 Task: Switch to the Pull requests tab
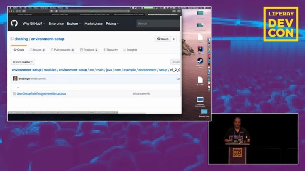coord(62,50)
